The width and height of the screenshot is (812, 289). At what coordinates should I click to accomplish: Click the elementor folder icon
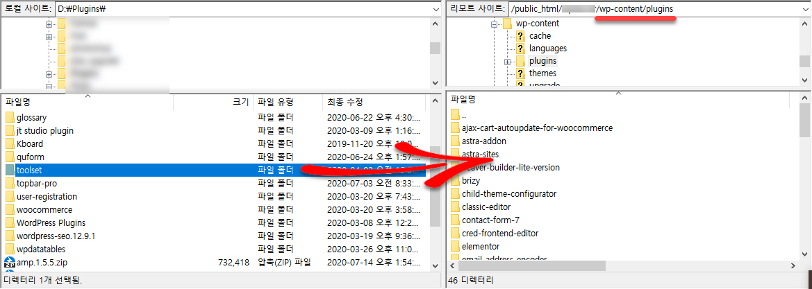[455, 247]
